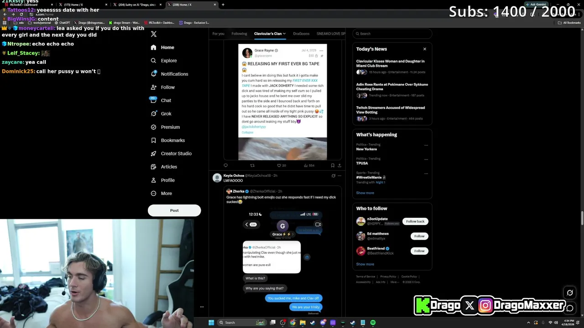
Task: Open options for TPUSA trend
Action: click(x=426, y=159)
